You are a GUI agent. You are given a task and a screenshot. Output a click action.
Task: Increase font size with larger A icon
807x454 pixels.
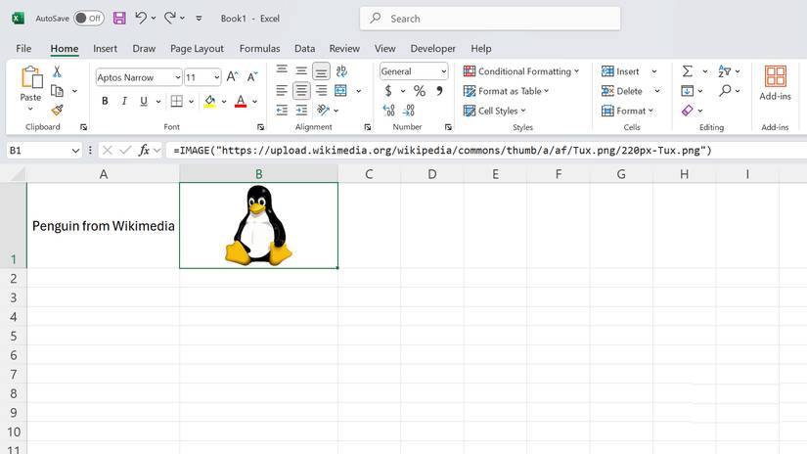232,77
